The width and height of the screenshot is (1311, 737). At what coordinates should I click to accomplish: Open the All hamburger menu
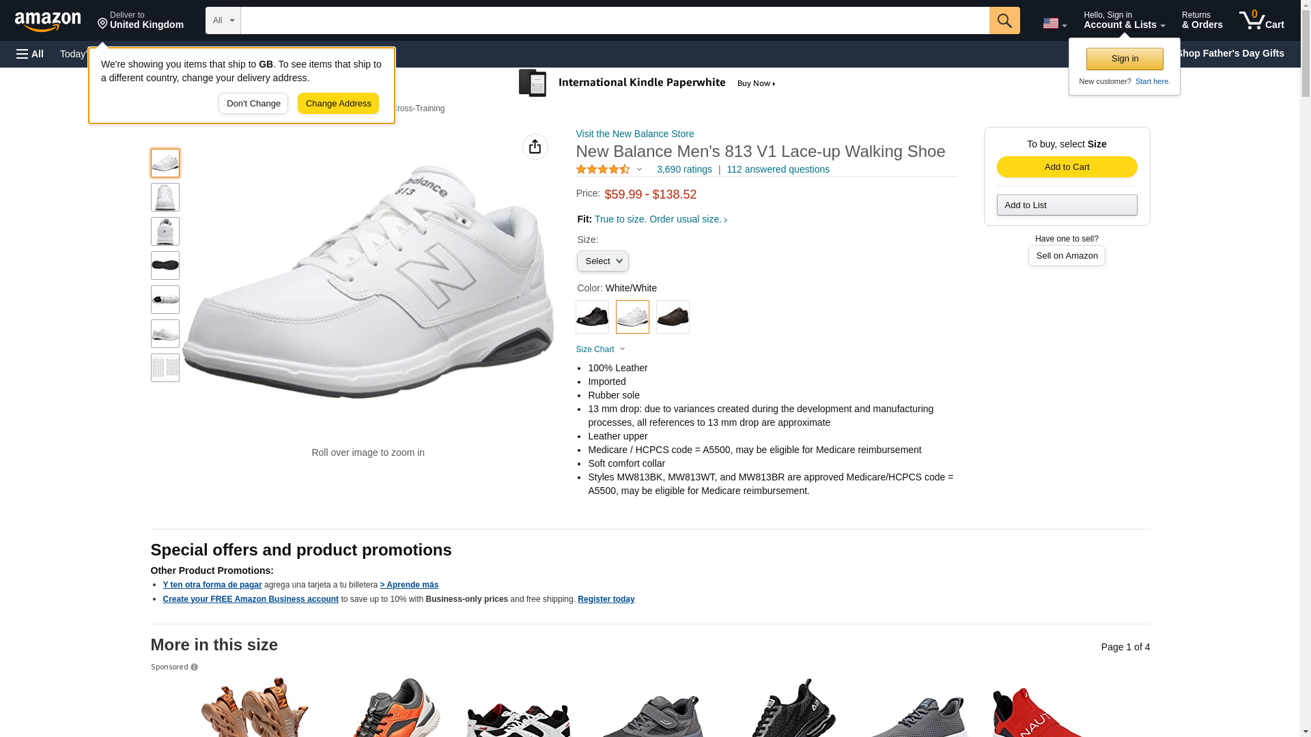click(30, 54)
